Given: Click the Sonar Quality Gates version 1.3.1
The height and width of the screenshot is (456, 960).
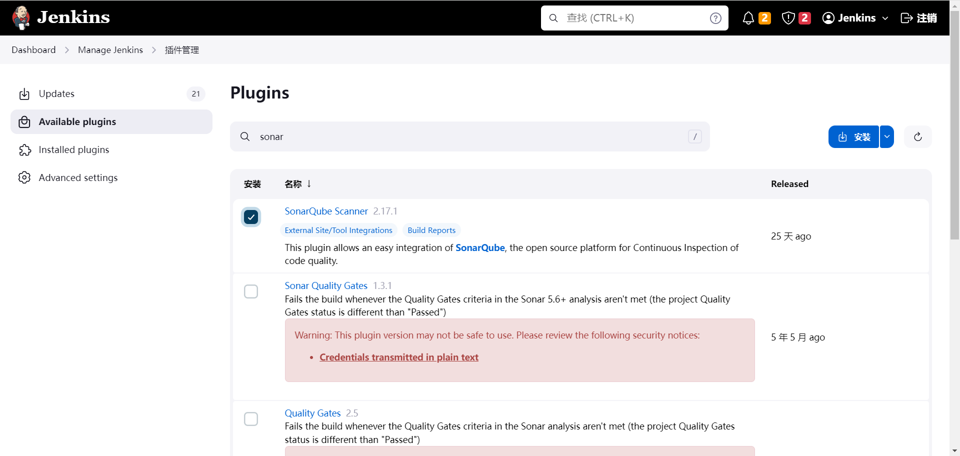Looking at the screenshot, I should point(382,286).
